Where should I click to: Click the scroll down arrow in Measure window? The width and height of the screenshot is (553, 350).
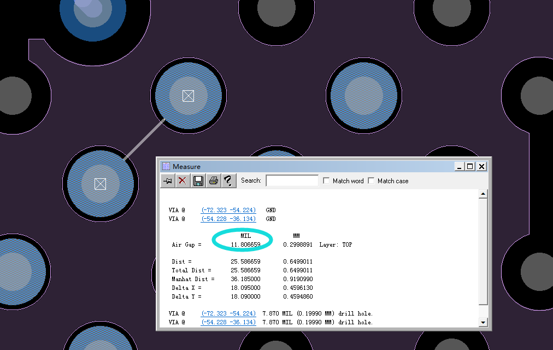tap(483, 322)
